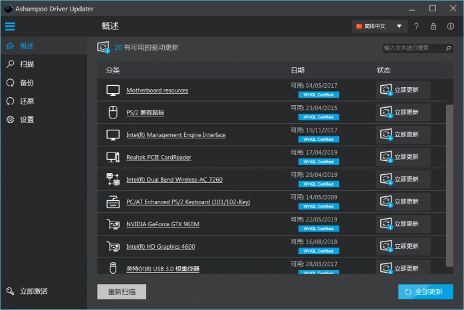Click the gear icon beside 设置
Viewport: 464px width, 310px height.
(10, 120)
